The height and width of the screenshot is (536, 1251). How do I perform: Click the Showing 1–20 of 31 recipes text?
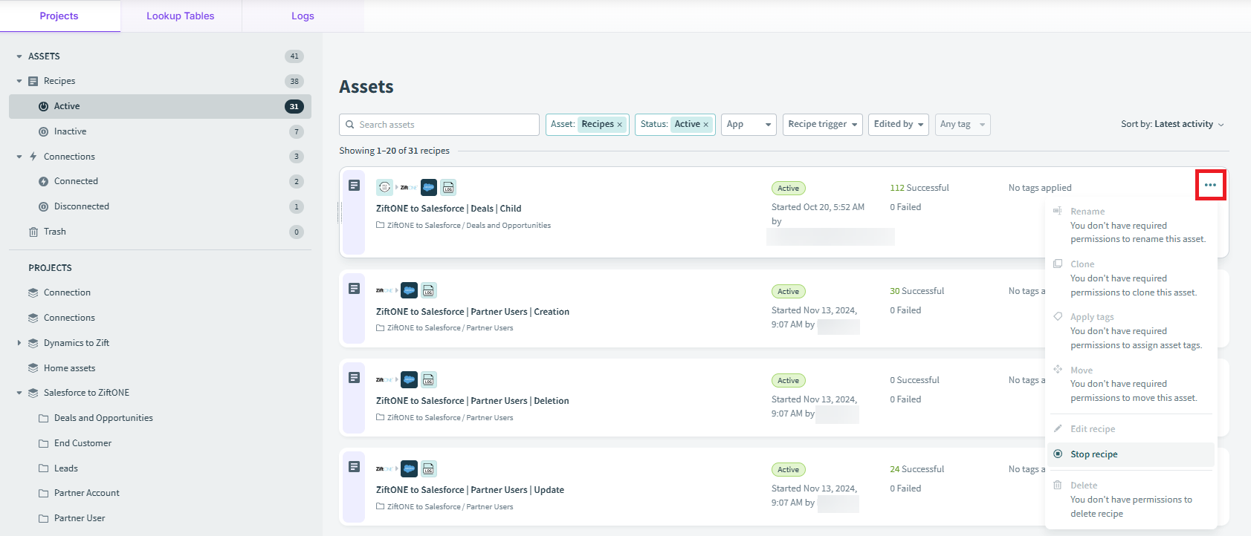pos(395,151)
